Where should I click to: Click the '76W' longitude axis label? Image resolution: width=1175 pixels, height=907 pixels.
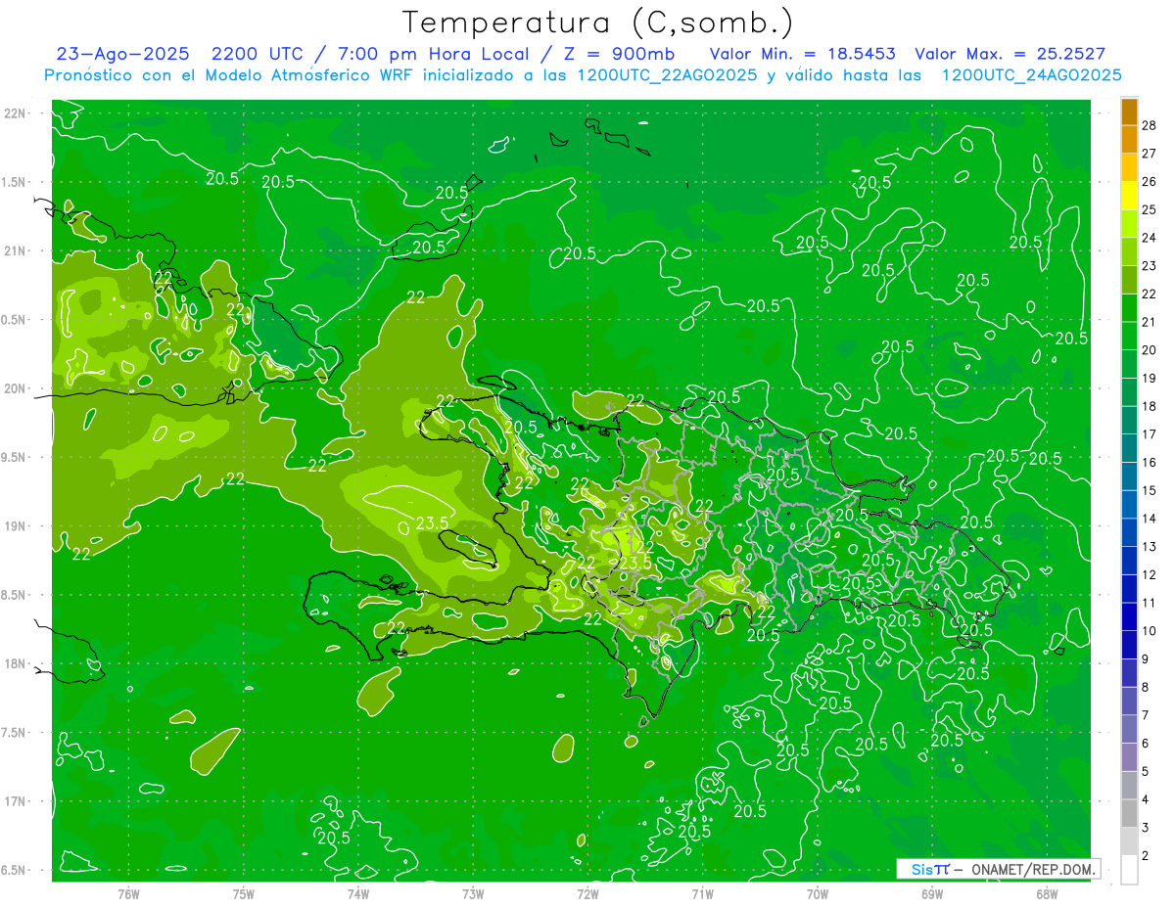128,893
